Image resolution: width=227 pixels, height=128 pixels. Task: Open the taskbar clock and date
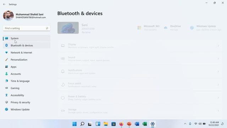214,124
